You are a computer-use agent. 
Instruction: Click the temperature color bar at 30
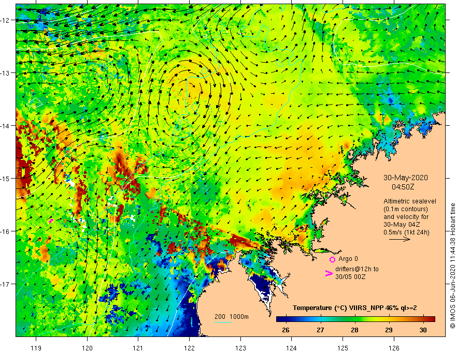pos(423,319)
